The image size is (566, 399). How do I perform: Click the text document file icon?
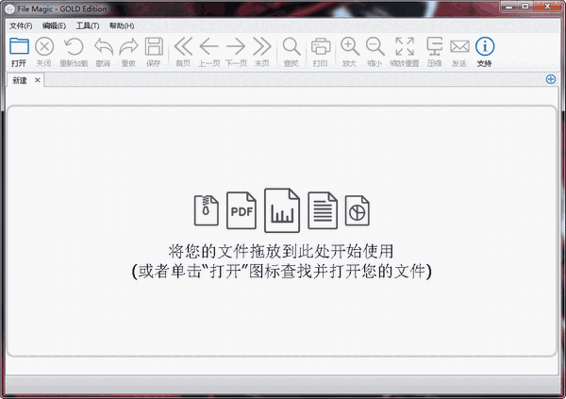323,210
